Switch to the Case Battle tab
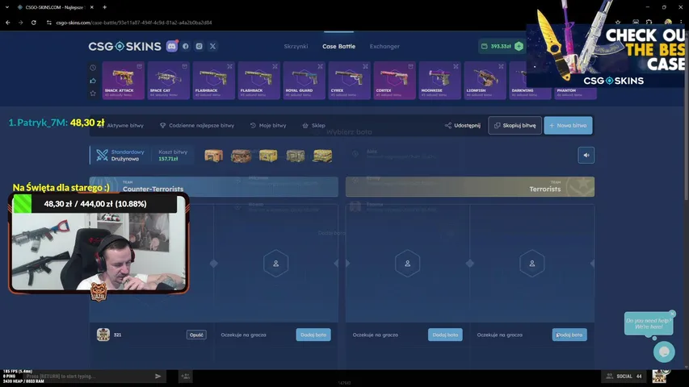Viewport: 689px width, 387px height. point(338,46)
